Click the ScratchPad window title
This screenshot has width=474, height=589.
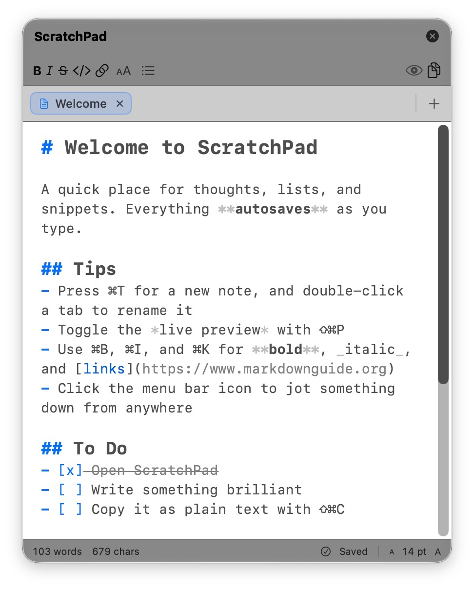click(70, 37)
